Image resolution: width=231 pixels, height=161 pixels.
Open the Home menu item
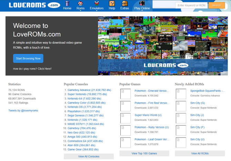point(67,8)
